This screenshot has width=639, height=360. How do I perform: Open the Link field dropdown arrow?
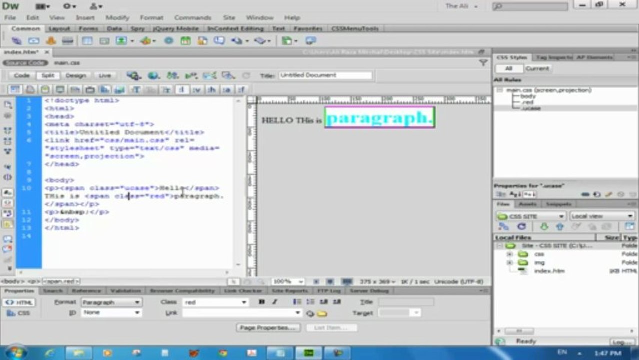298,313
